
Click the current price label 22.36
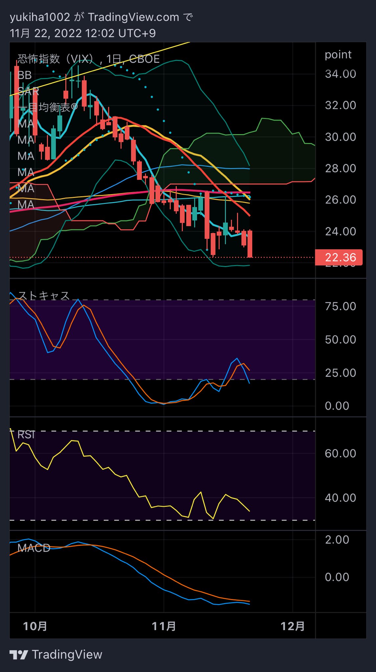click(x=339, y=257)
